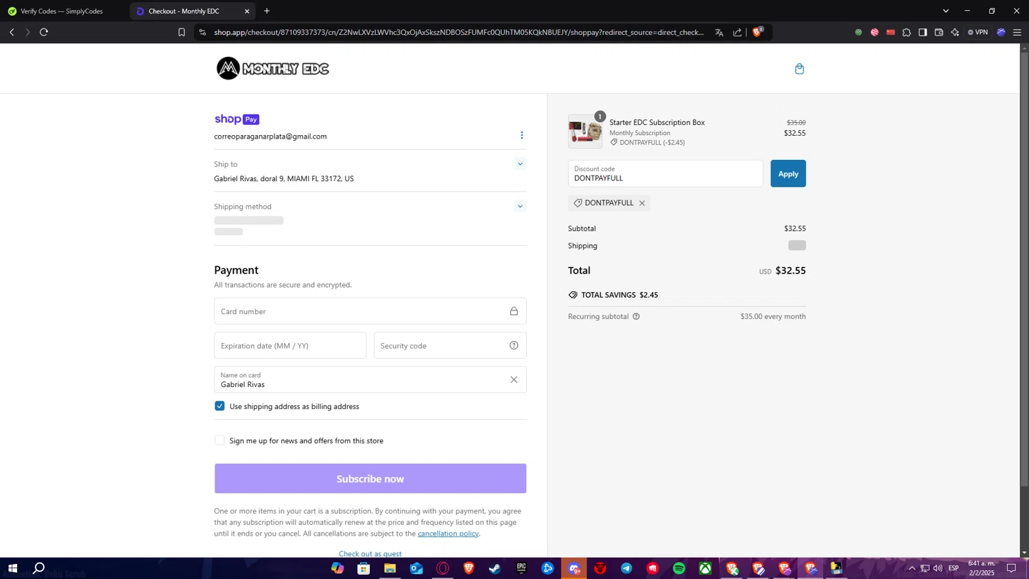Click the red flag extension icon
The height and width of the screenshot is (579, 1029).
(x=890, y=32)
